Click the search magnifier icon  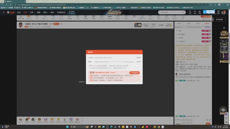point(183,12)
